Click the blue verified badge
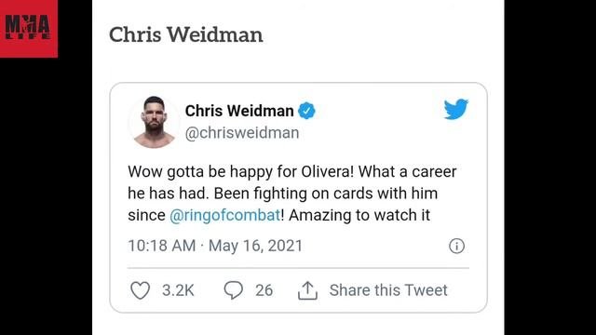The width and height of the screenshot is (596, 335). [x=306, y=111]
